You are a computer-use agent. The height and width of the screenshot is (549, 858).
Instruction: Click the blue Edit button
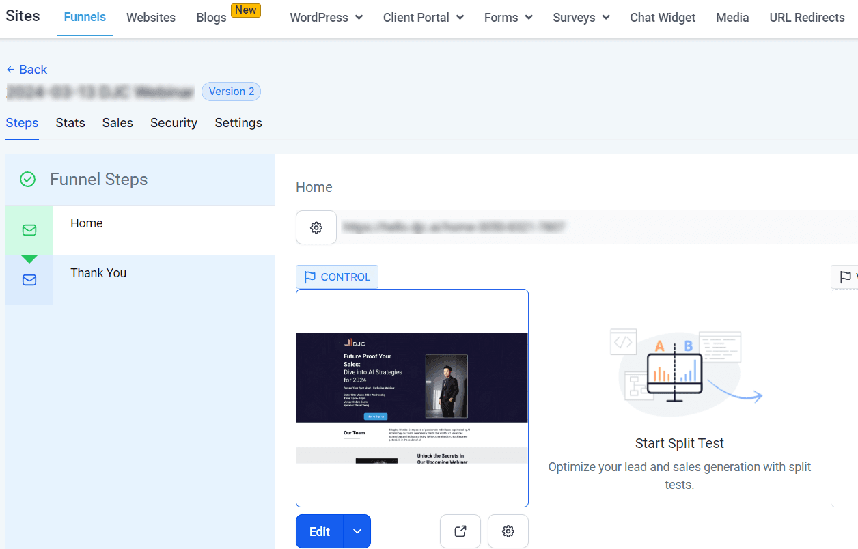(320, 531)
